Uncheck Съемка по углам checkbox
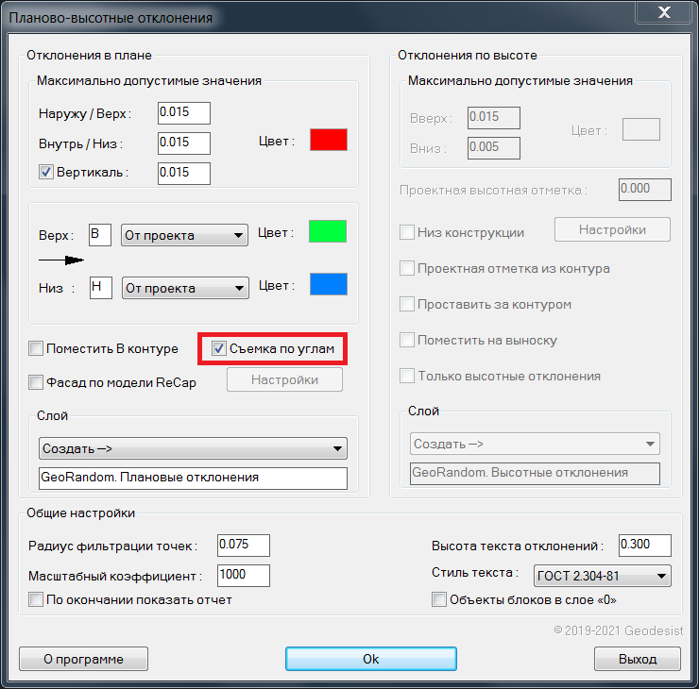This screenshot has height=689, width=699. click(x=219, y=349)
